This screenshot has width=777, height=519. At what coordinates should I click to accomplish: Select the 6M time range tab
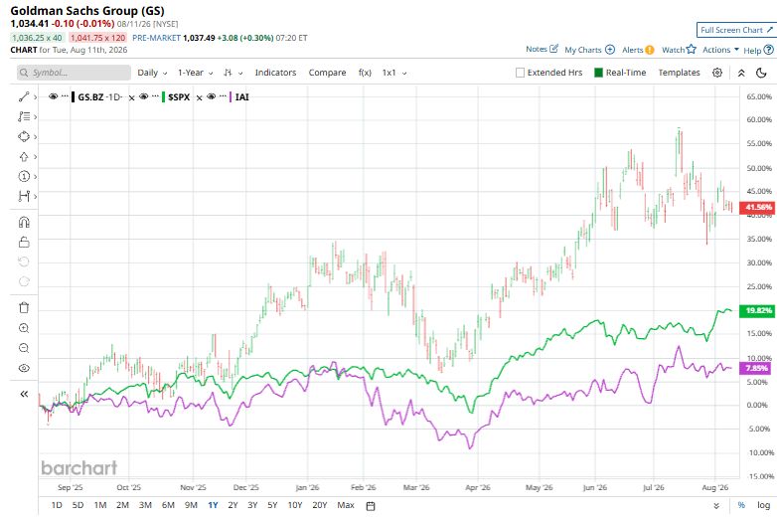click(168, 505)
